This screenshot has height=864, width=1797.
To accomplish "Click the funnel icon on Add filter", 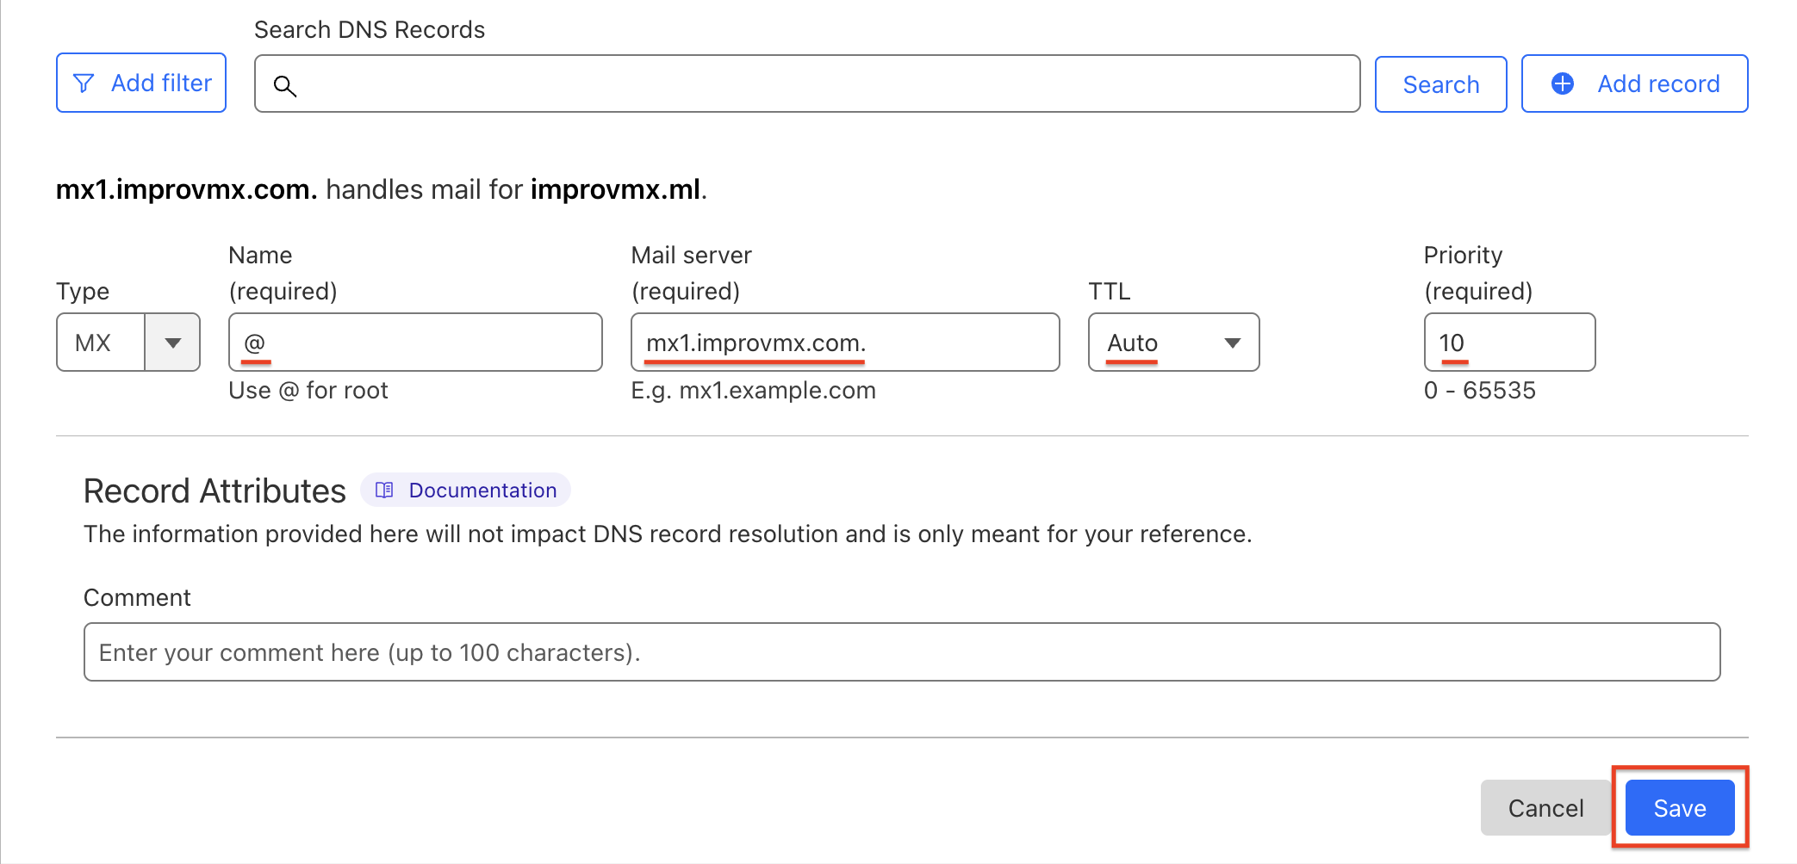I will (x=84, y=83).
